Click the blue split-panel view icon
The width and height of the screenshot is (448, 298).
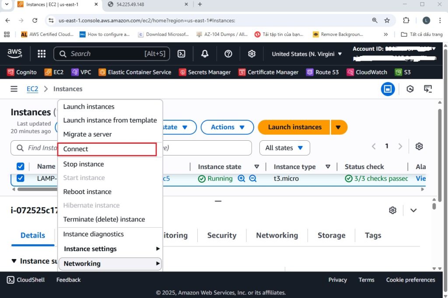(x=388, y=89)
